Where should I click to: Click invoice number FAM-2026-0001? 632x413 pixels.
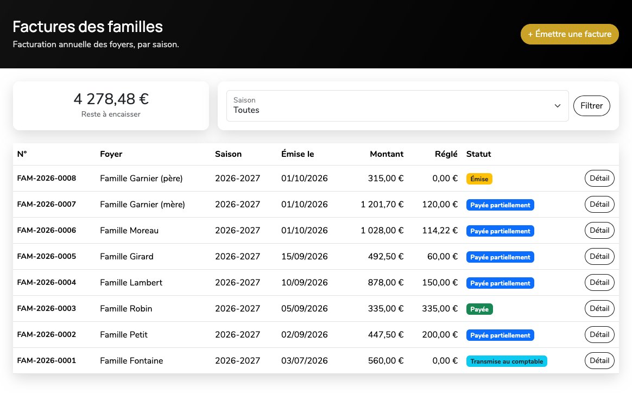46,360
